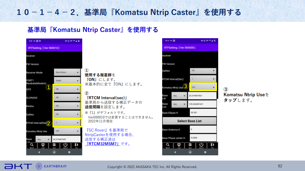
Task: Tap Android back button on left phone
Action: [39, 152]
